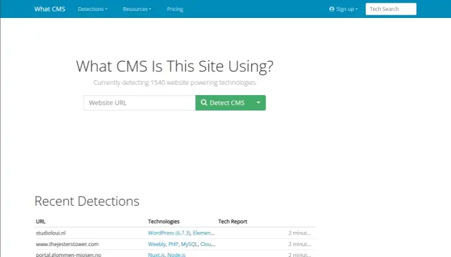Select the www.thejesterstower.com detection row

[x=67, y=244]
